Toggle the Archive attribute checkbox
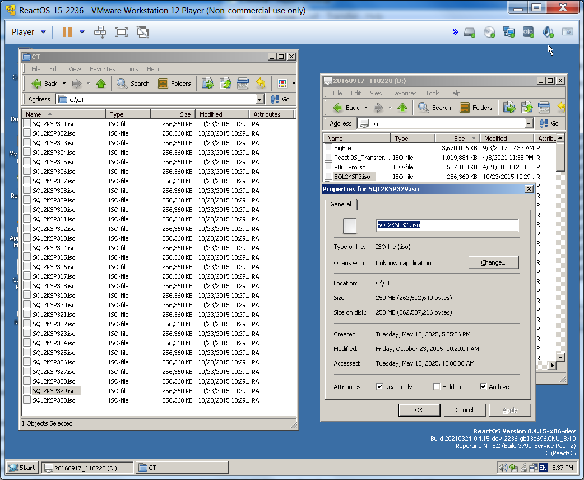584x480 pixels. (483, 387)
